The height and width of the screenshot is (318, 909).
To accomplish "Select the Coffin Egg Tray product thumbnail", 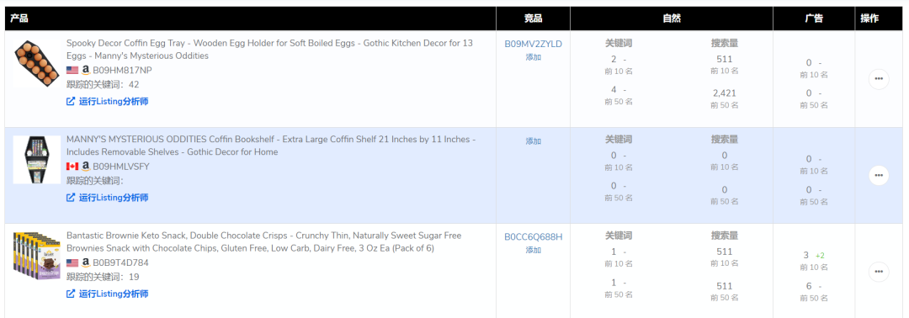I will point(36,64).
